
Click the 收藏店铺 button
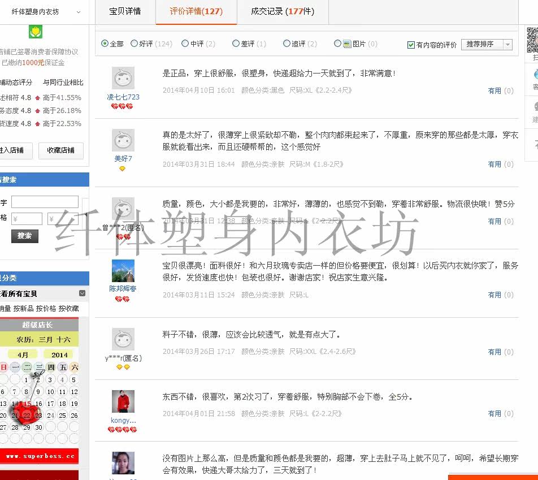60,150
